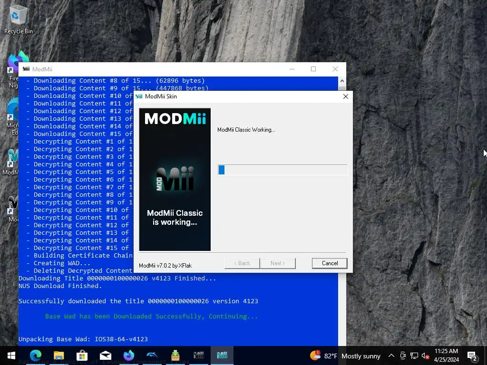Open File Explorer from taskbar

coord(58,355)
